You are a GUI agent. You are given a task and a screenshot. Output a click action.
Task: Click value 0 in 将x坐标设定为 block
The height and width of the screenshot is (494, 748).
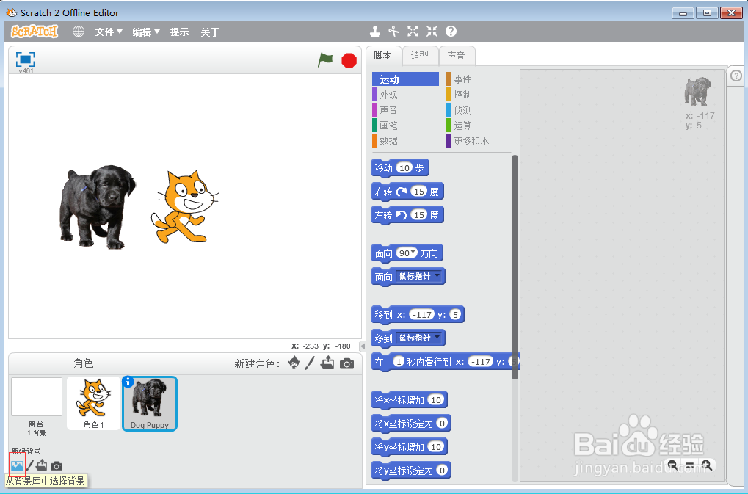[442, 423]
